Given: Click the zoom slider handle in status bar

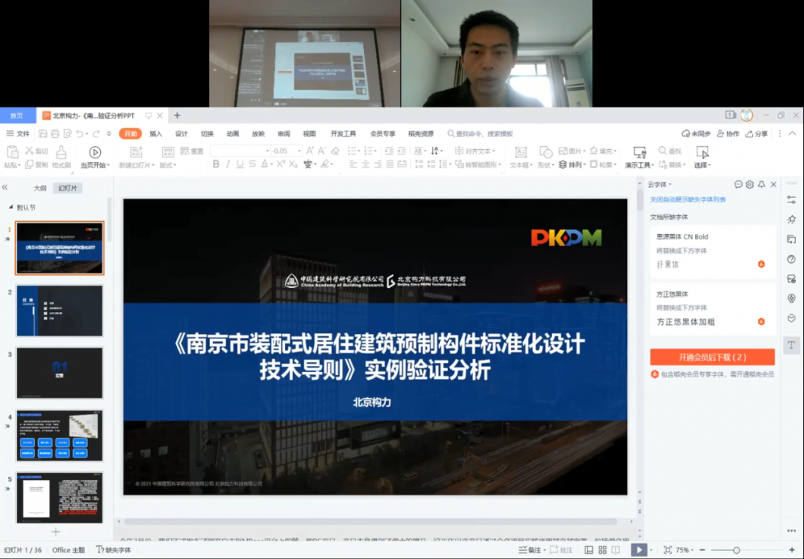Looking at the screenshot, I should click(x=736, y=550).
